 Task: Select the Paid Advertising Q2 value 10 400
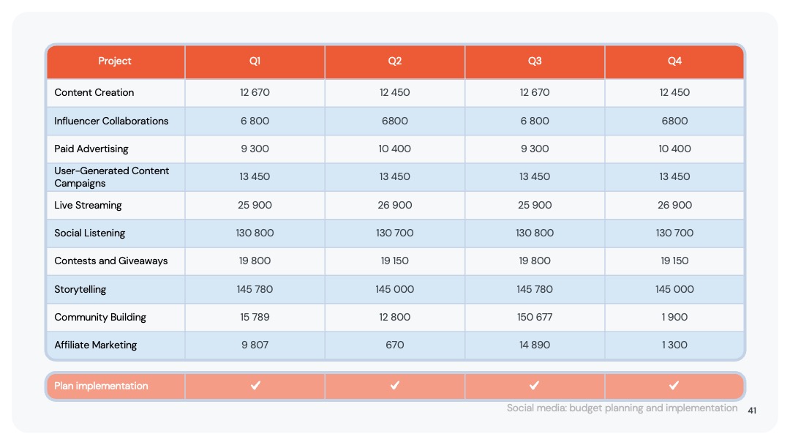(395, 149)
